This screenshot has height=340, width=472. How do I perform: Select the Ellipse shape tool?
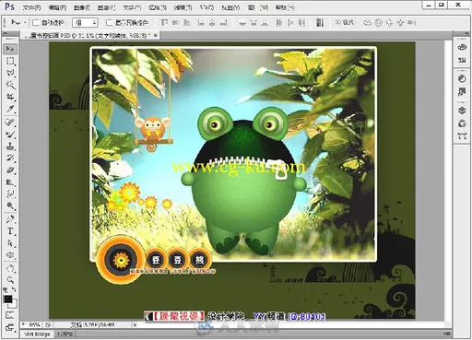(x=10, y=255)
